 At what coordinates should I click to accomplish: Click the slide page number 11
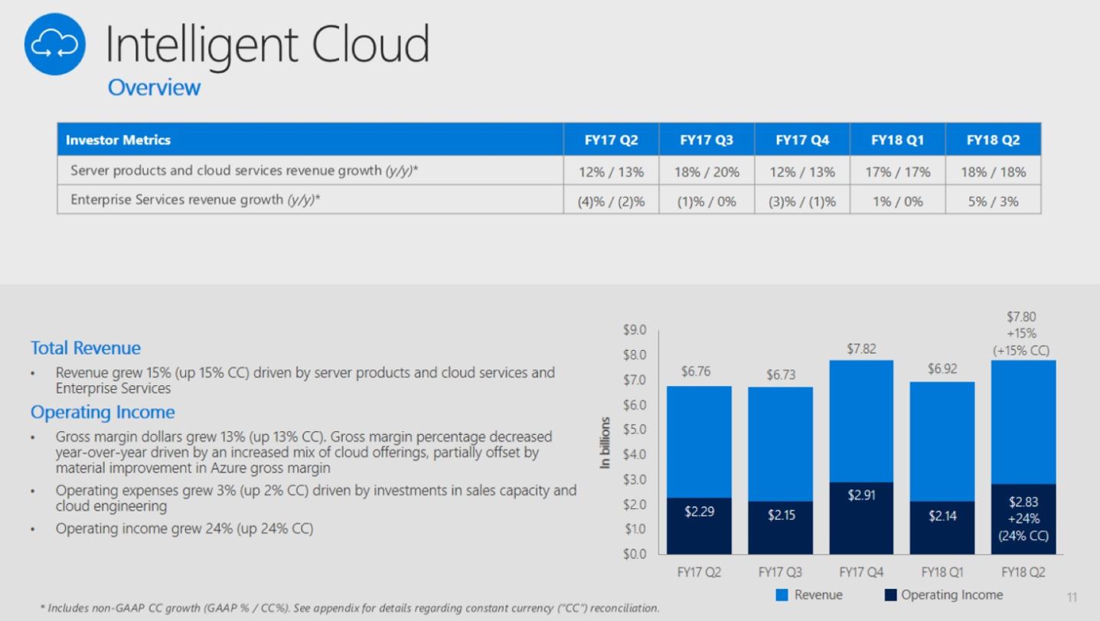(1072, 596)
